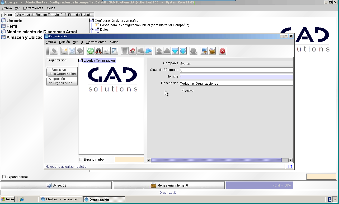Viewport: 339px width, 204px height.
Task: Select the Libertya Organización tree node
Action: point(99,60)
